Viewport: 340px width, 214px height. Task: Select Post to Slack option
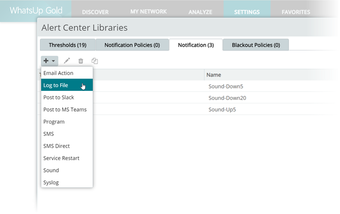coord(67,97)
